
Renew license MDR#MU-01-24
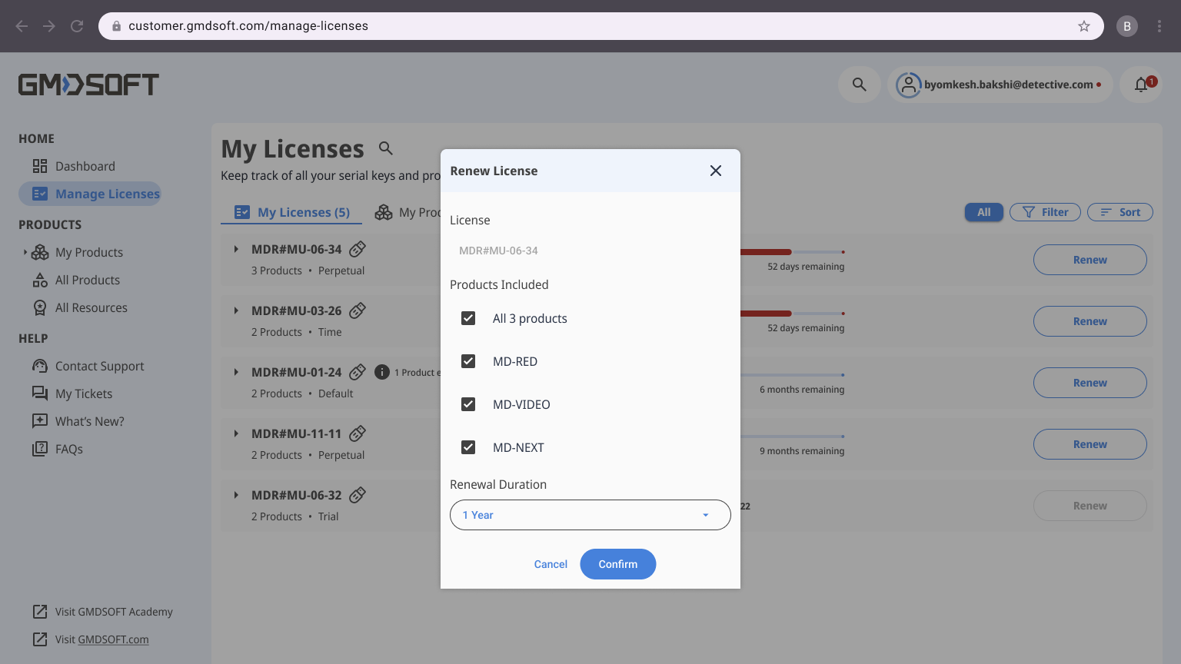(x=1090, y=383)
